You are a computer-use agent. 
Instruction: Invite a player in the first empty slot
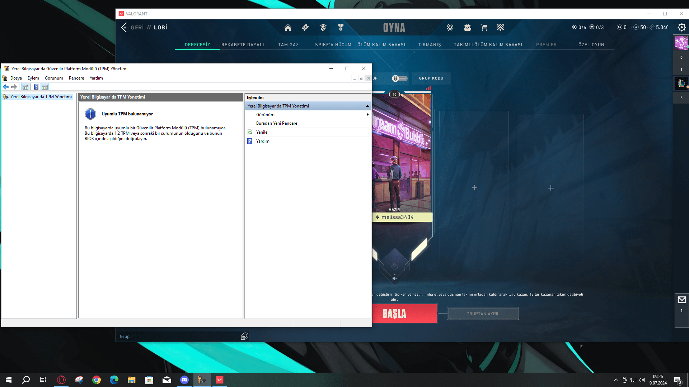[x=474, y=187]
